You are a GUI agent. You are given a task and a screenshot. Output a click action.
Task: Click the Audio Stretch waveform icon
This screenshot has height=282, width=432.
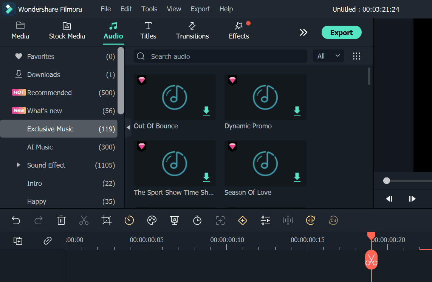[x=288, y=220]
